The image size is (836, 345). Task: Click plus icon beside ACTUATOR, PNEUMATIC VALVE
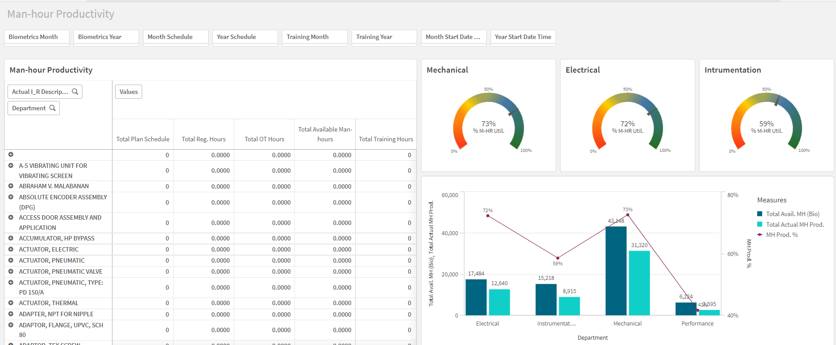click(11, 271)
